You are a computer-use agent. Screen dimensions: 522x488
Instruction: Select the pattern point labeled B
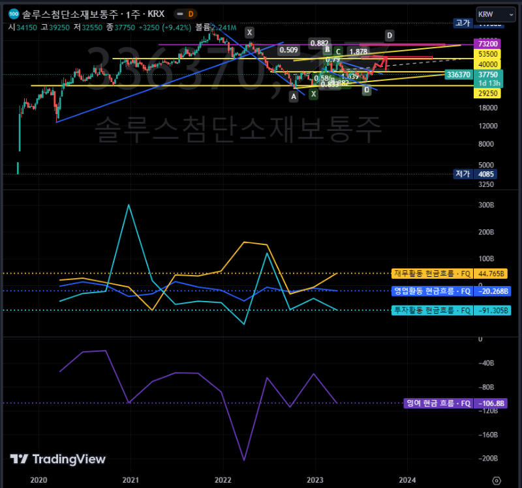coord(328,50)
